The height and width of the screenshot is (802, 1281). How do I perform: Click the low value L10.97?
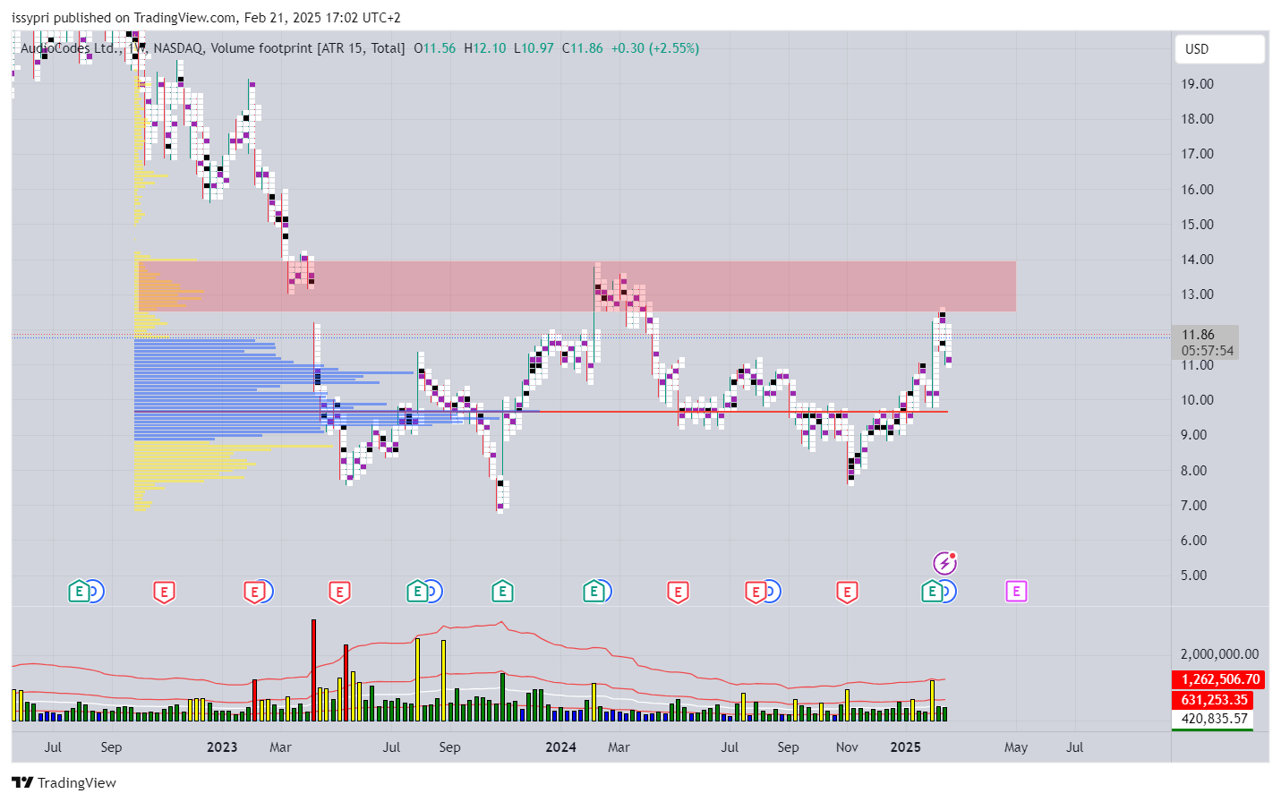[x=534, y=48]
